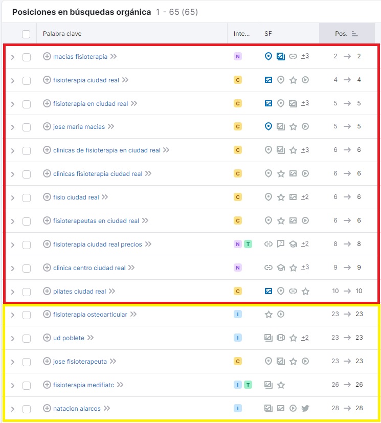Viewport: 381px width, 423px height.
Task: Click the +3 more SERP features for macias fisioterapia
Action: point(305,56)
